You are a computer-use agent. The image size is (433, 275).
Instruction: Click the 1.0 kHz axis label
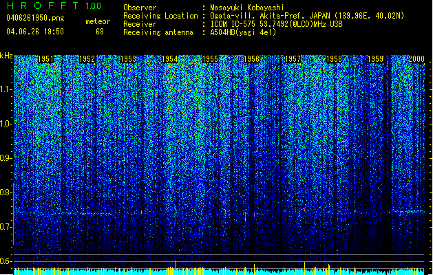pyautogui.click(x=6, y=124)
